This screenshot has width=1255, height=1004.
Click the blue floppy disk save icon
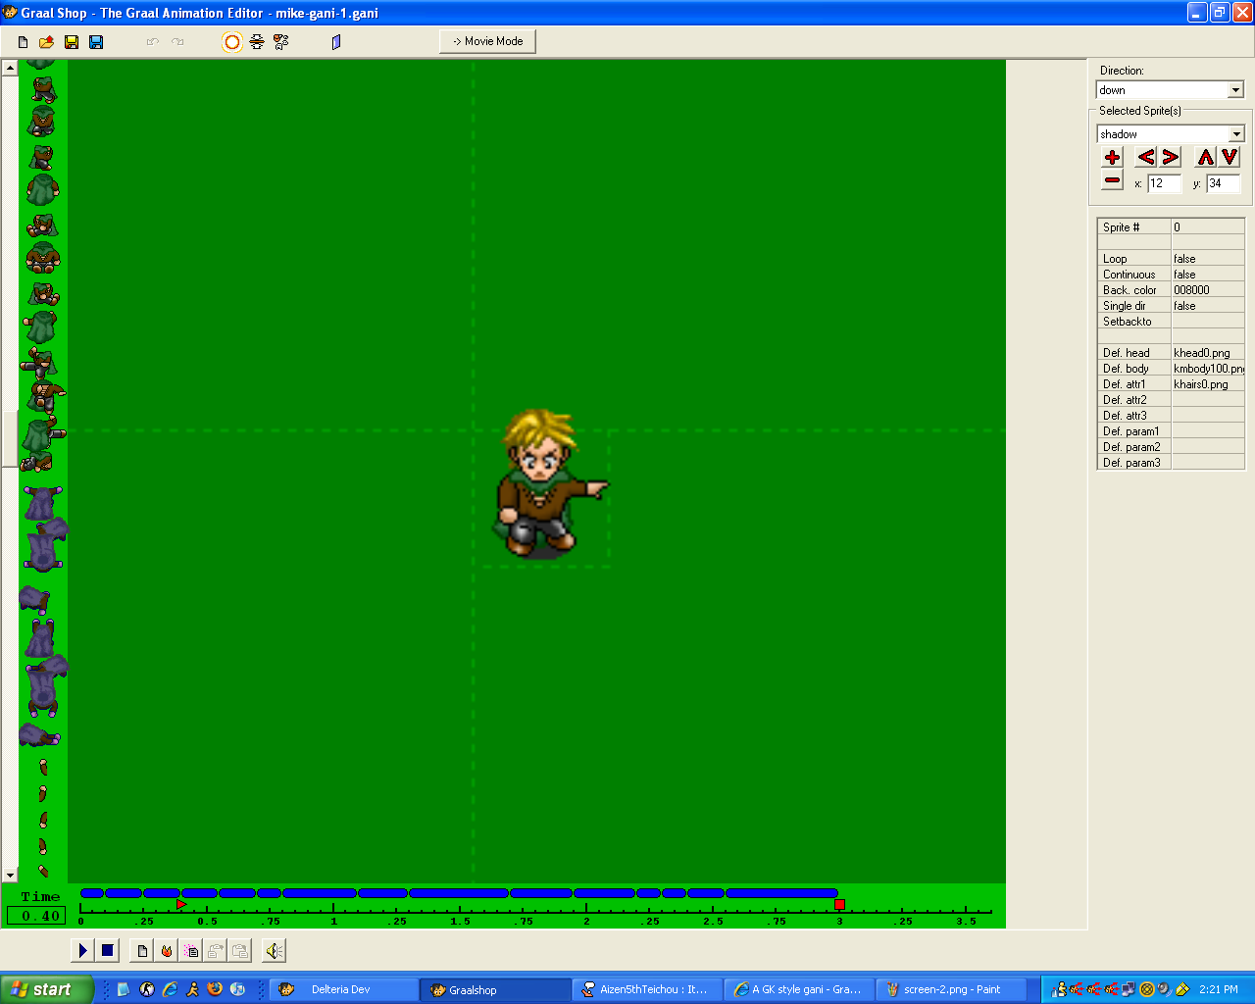pos(96,42)
